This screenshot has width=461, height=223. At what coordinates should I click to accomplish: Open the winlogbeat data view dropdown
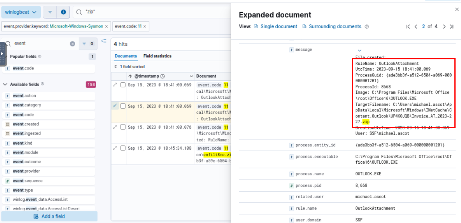21,12
